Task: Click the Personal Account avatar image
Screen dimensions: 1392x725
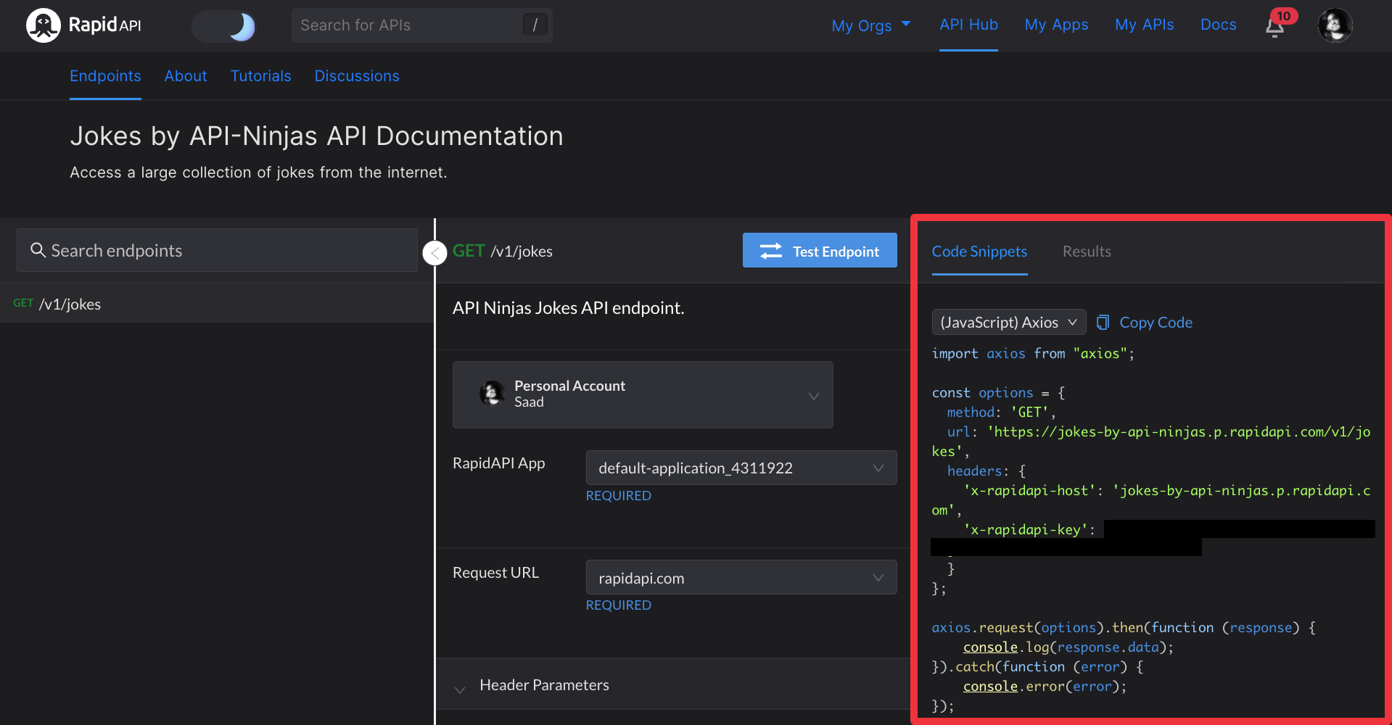Action: [x=492, y=394]
